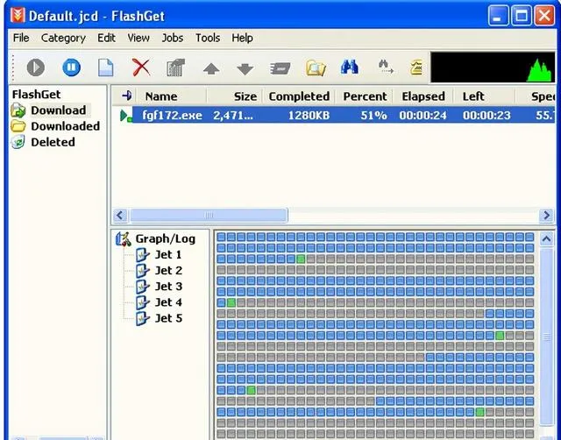Select Jet 5 in the log tree
This screenshot has height=440, width=561.
click(x=168, y=318)
